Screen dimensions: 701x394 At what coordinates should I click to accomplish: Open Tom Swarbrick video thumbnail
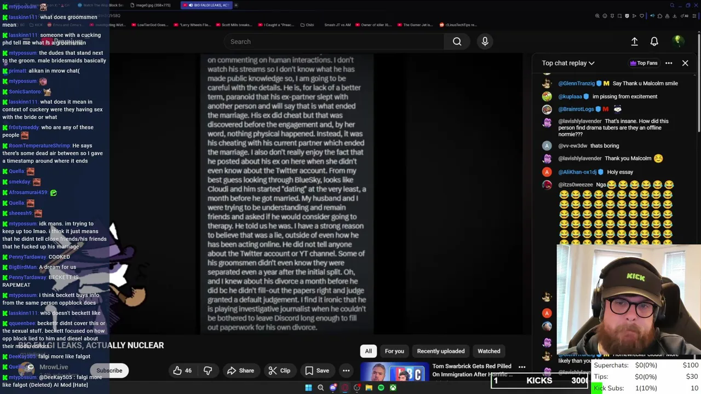pyautogui.click(x=394, y=372)
